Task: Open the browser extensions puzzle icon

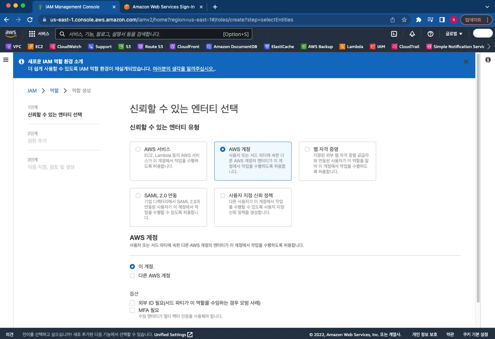Action: coord(418,20)
